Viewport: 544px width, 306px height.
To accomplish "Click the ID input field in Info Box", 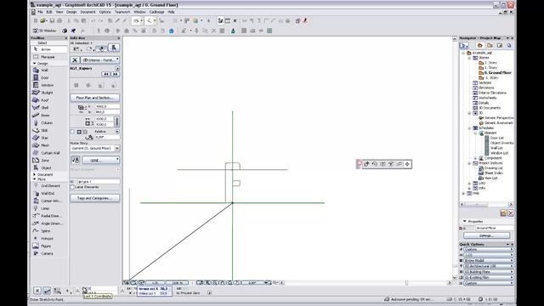I will tap(99, 181).
